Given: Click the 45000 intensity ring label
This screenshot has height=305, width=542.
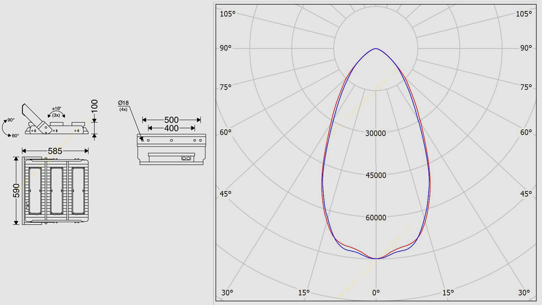Looking at the screenshot, I should [x=376, y=175].
